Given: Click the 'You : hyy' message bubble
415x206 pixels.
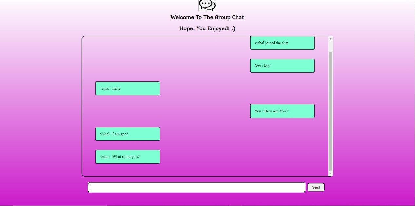Looking at the screenshot, I should pos(282,66).
